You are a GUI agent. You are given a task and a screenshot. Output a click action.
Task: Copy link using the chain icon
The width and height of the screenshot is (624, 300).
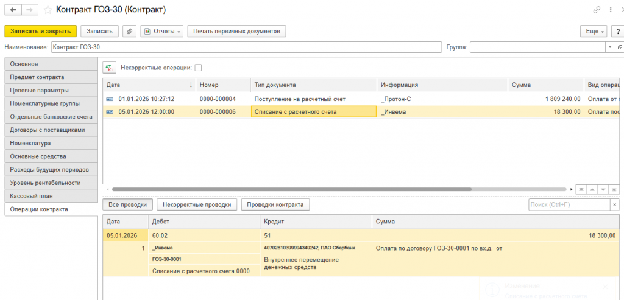click(x=597, y=10)
